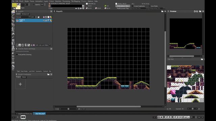The height and width of the screenshot is (121, 216).
Task: Open the Colors menu
Action: tap(52, 1)
